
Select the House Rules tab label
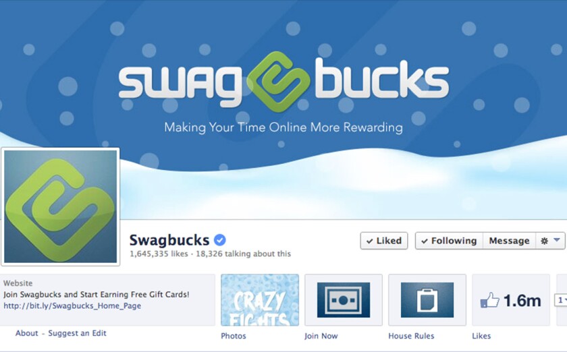click(x=411, y=336)
